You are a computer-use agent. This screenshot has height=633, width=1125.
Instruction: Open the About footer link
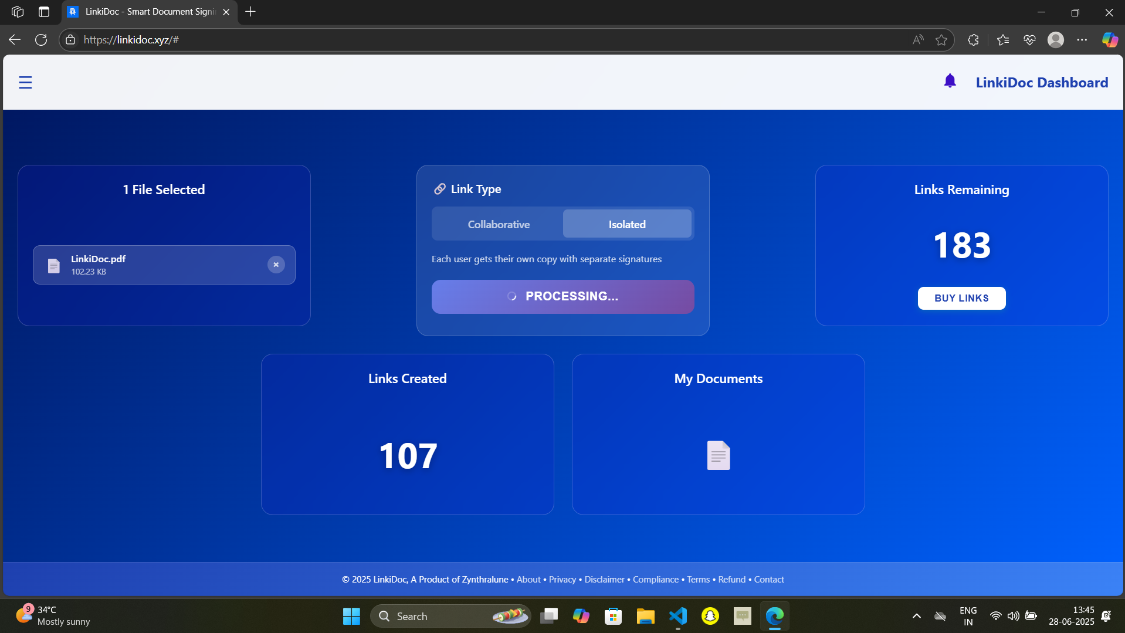click(528, 580)
